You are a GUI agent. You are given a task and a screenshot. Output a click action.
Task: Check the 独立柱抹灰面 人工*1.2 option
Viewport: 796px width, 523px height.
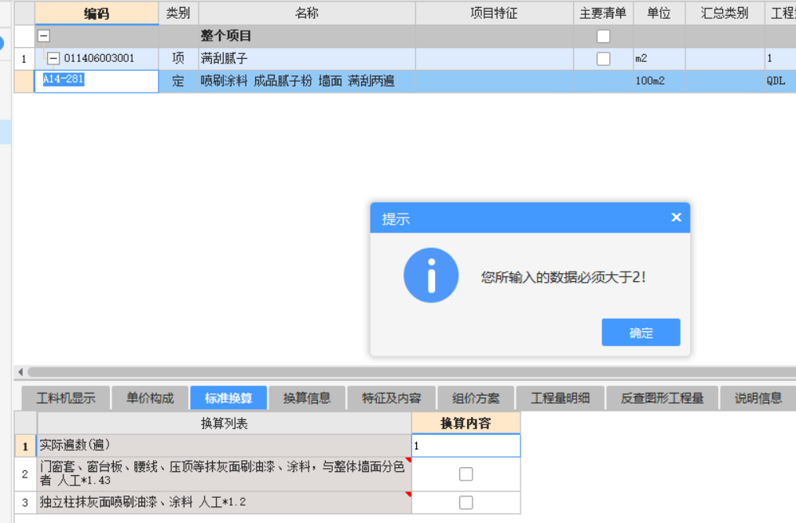[466, 502]
